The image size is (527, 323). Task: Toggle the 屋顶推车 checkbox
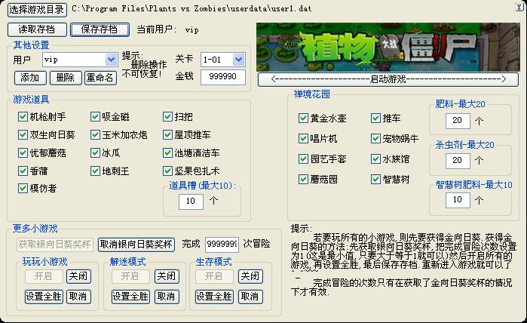pyautogui.click(x=167, y=135)
